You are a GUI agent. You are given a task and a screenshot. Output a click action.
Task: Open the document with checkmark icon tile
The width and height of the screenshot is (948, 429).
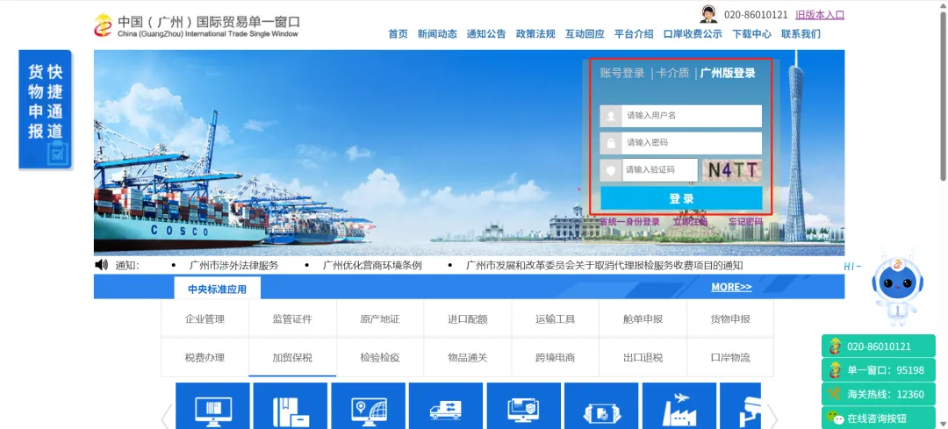click(x=601, y=406)
